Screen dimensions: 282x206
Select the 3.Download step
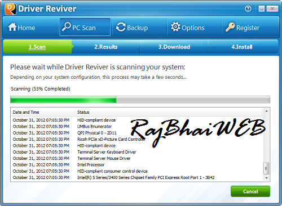click(x=174, y=47)
